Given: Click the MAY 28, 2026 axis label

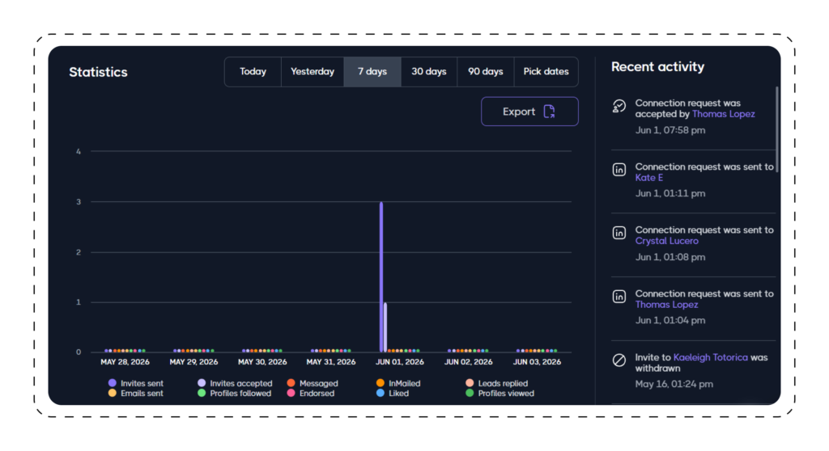Looking at the screenshot, I should point(125,362).
